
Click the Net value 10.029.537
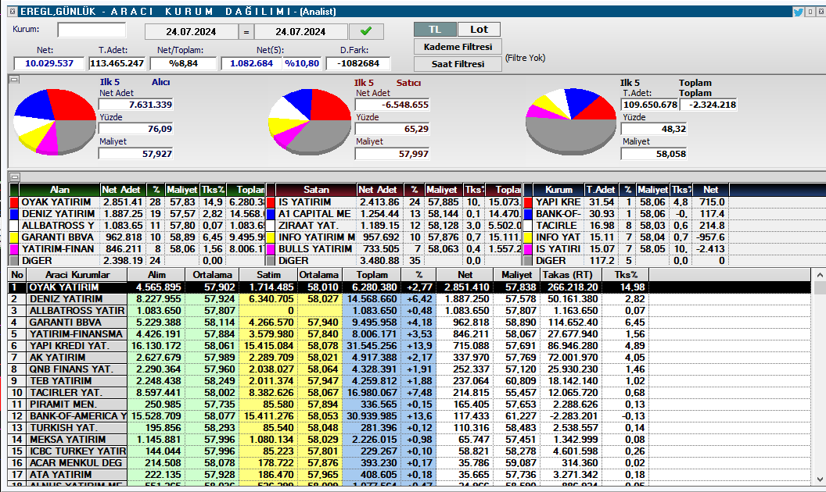click(x=49, y=63)
